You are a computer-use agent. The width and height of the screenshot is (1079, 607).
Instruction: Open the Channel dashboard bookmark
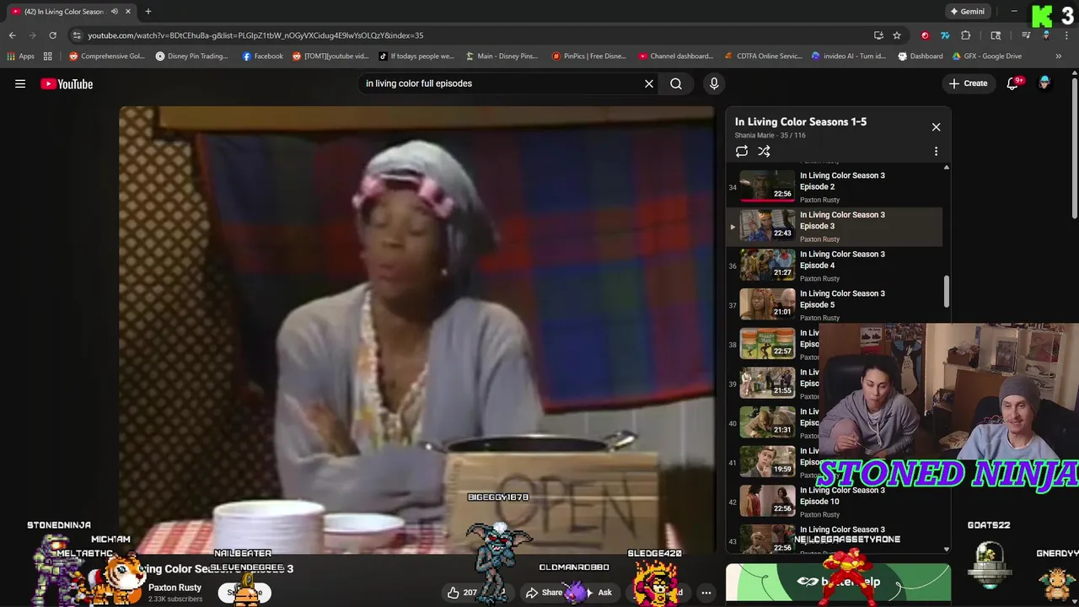coord(676,56)
